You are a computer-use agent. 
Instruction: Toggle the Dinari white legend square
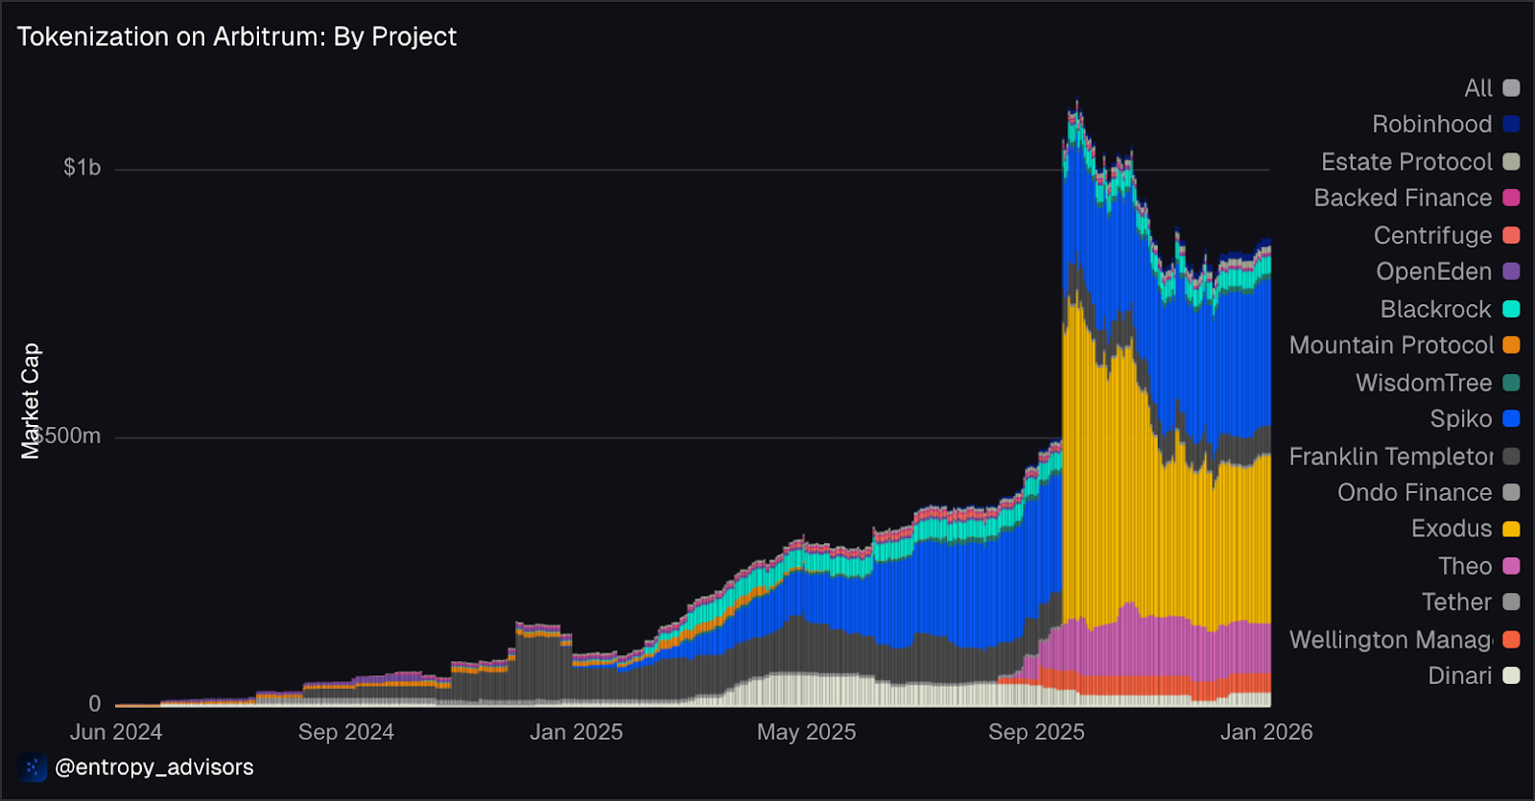tap(1511, 675)
